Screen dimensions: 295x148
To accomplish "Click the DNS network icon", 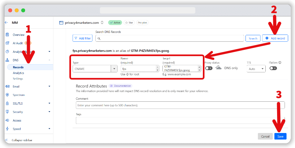I will pos(7,60).
